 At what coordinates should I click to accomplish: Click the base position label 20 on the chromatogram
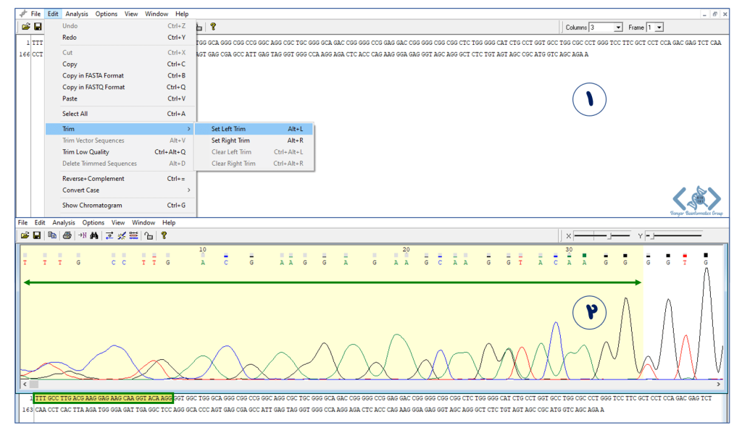[406, 249]
